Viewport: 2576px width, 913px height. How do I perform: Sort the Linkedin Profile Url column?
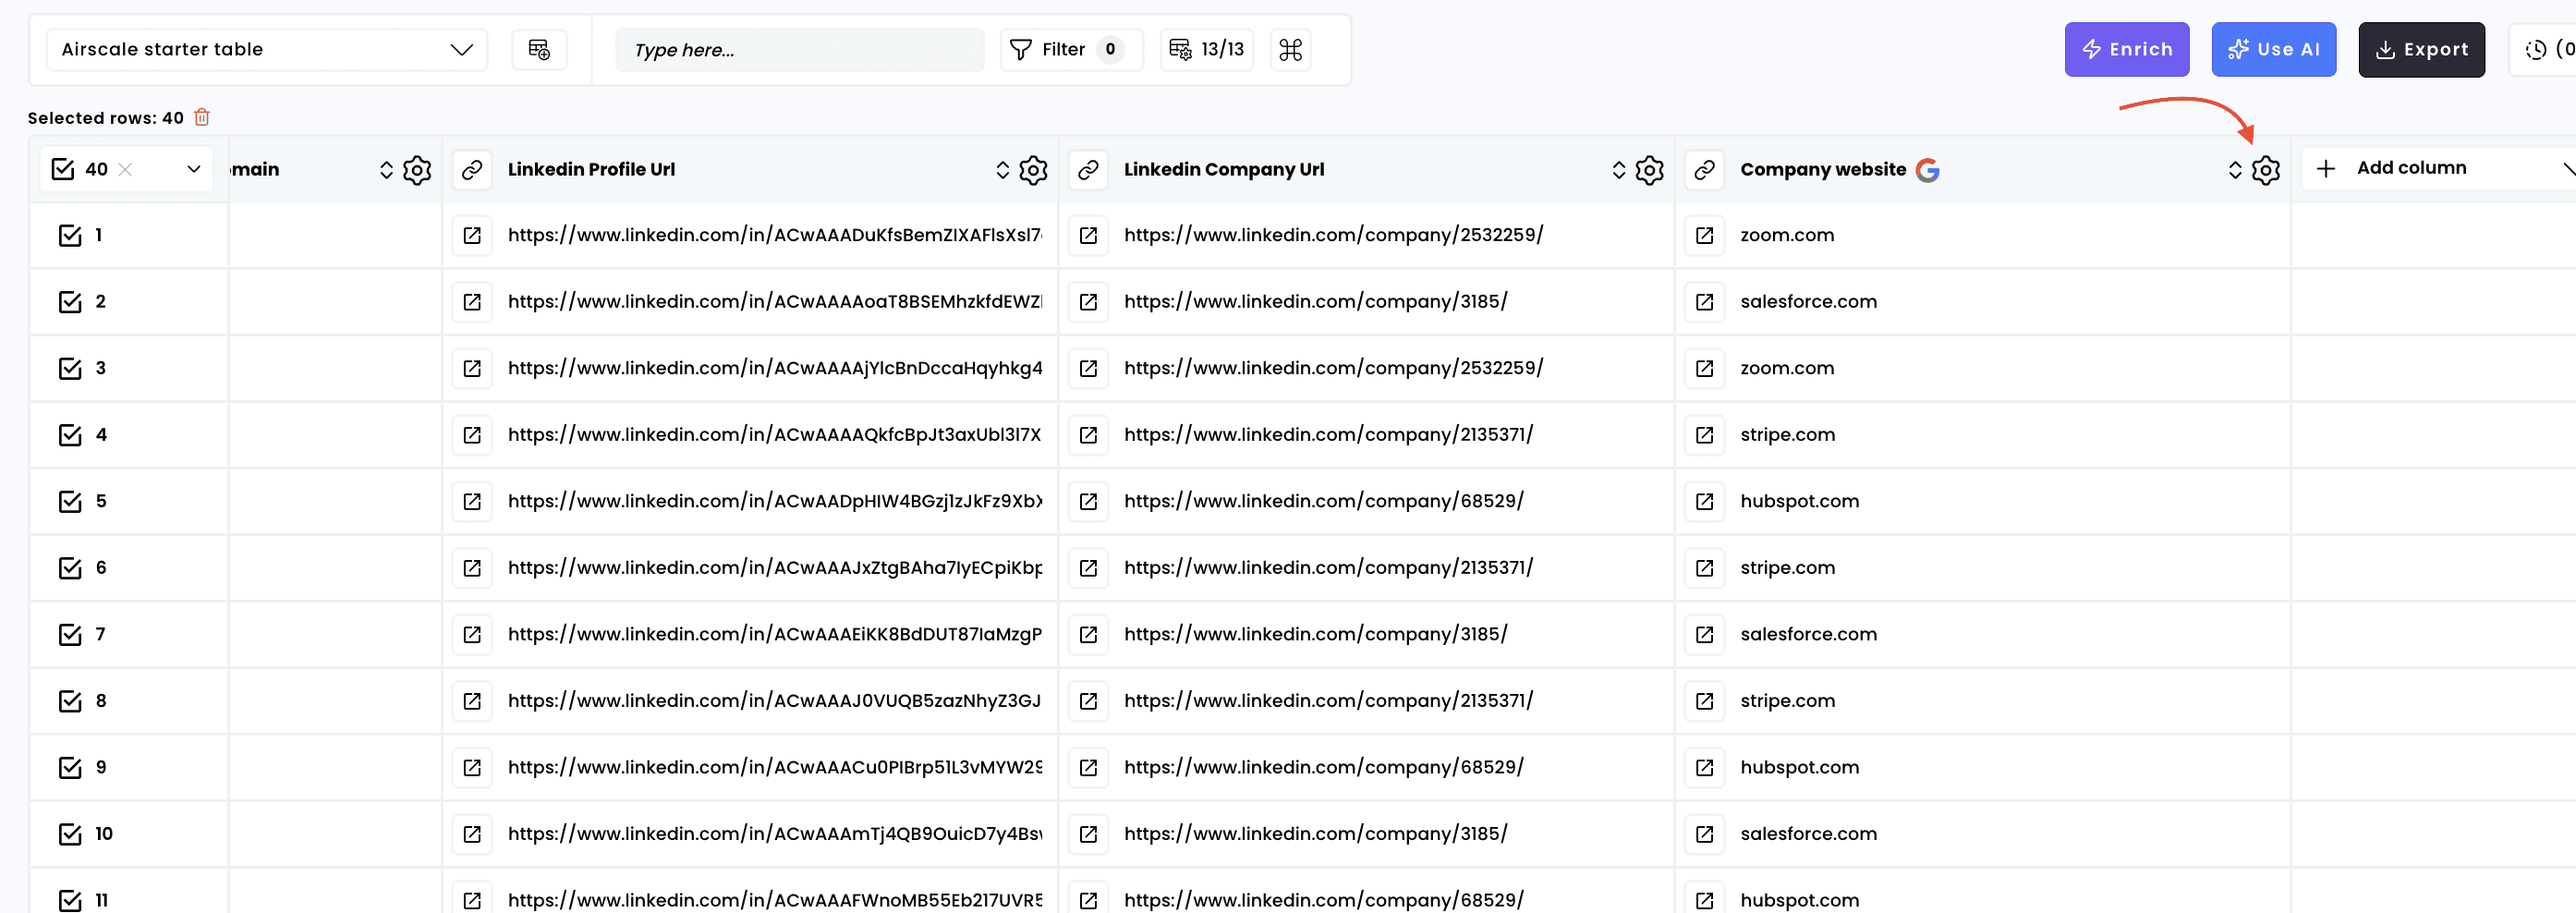(1002, 170)
